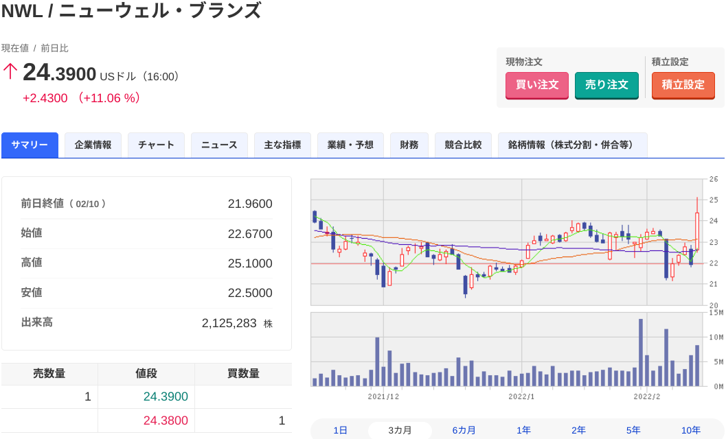
Task: Set chart range to 1日
Action: (x=340, y=430)
